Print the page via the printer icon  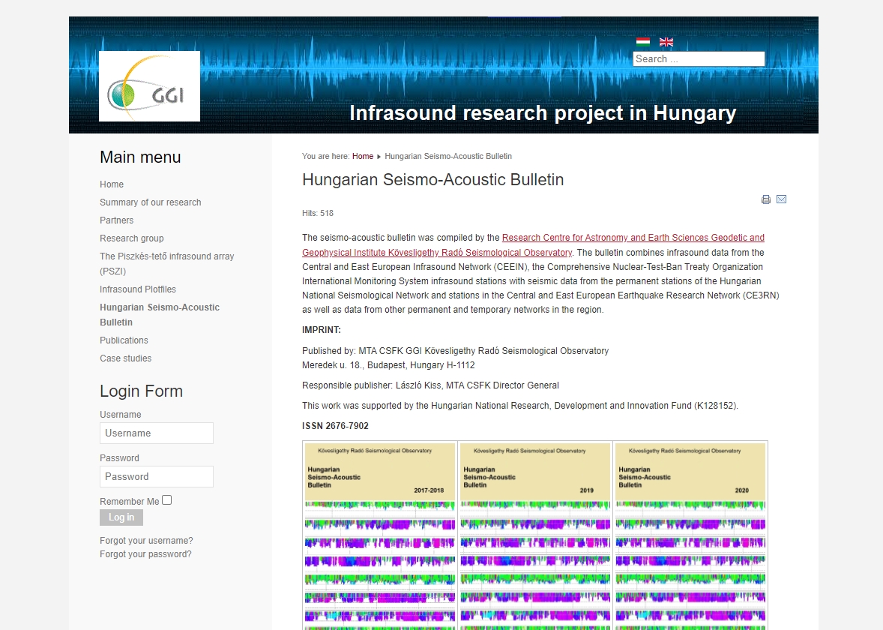pos(766,199)
